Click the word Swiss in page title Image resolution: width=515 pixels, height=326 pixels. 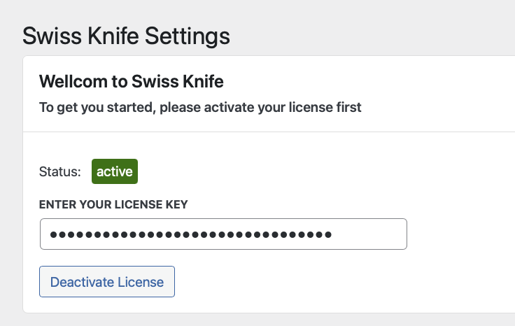(x=52, y=36)
